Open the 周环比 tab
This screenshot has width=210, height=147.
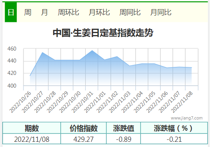(68, 12)
